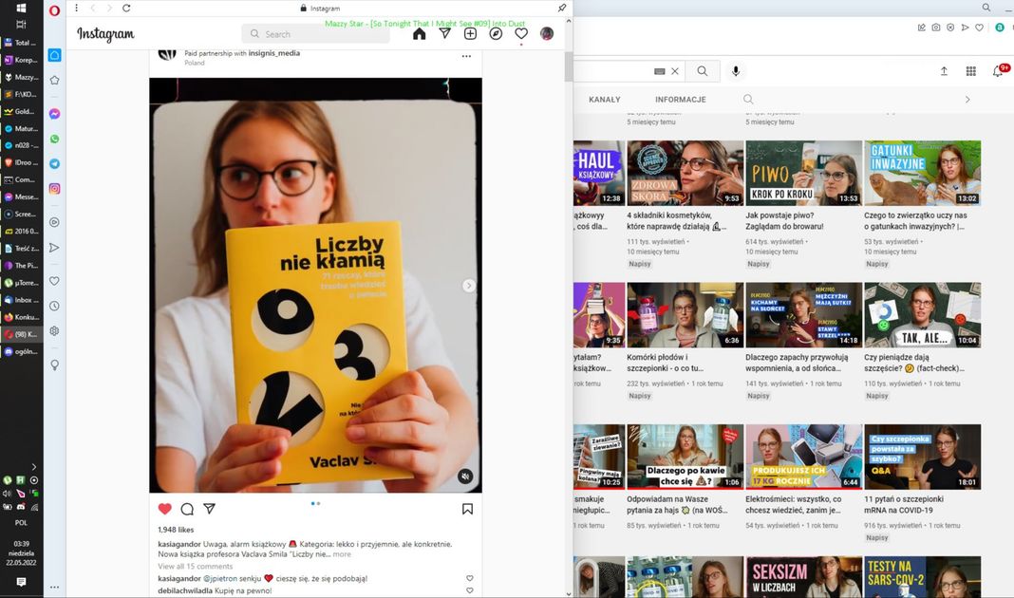Unmute the video sound on post
The width and height of the screenshot is (1014, 598).
[x=464, y=476]
